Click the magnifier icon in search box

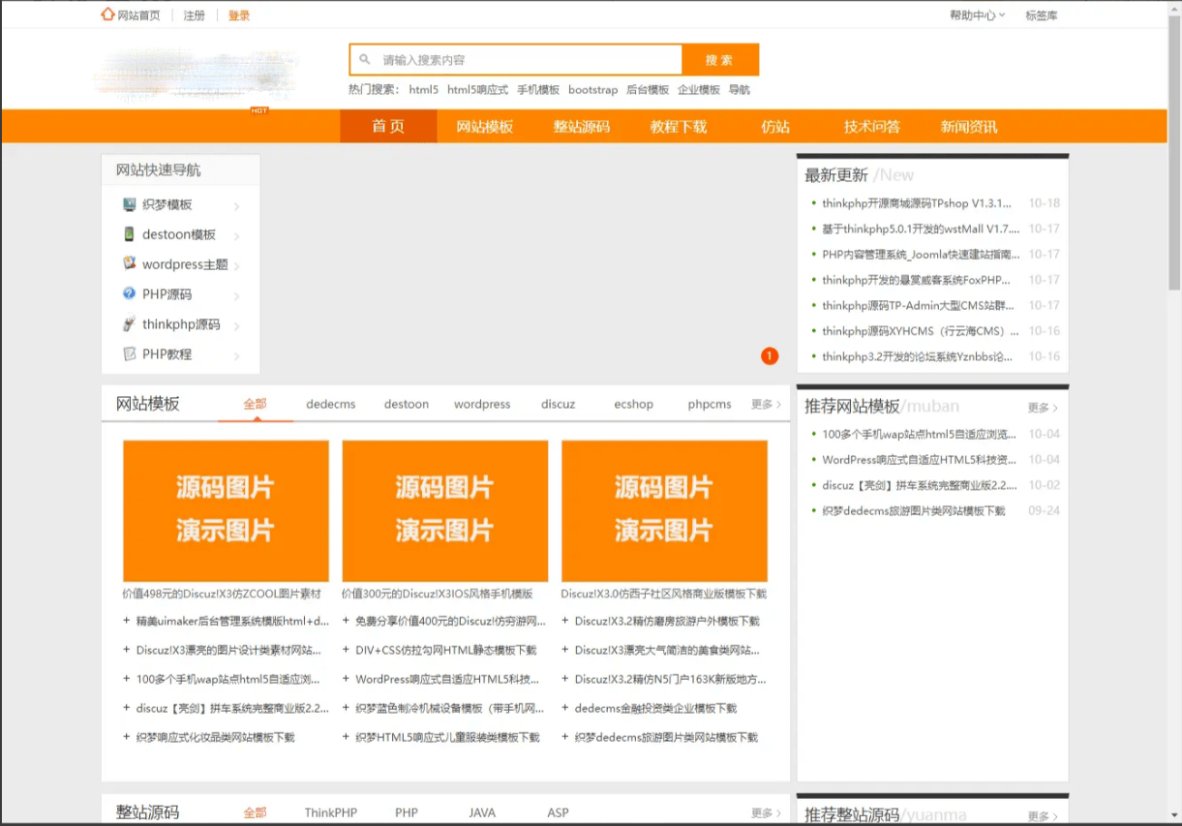365,60
